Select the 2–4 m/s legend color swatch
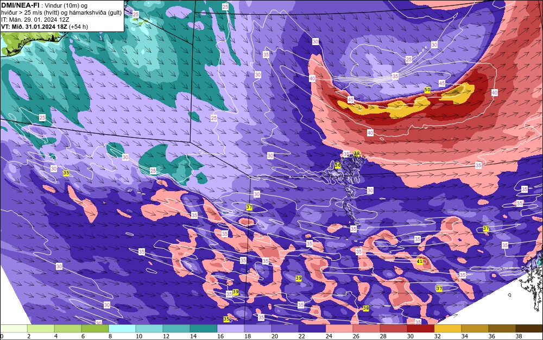 pyautogui.click(x=41, y=329)
